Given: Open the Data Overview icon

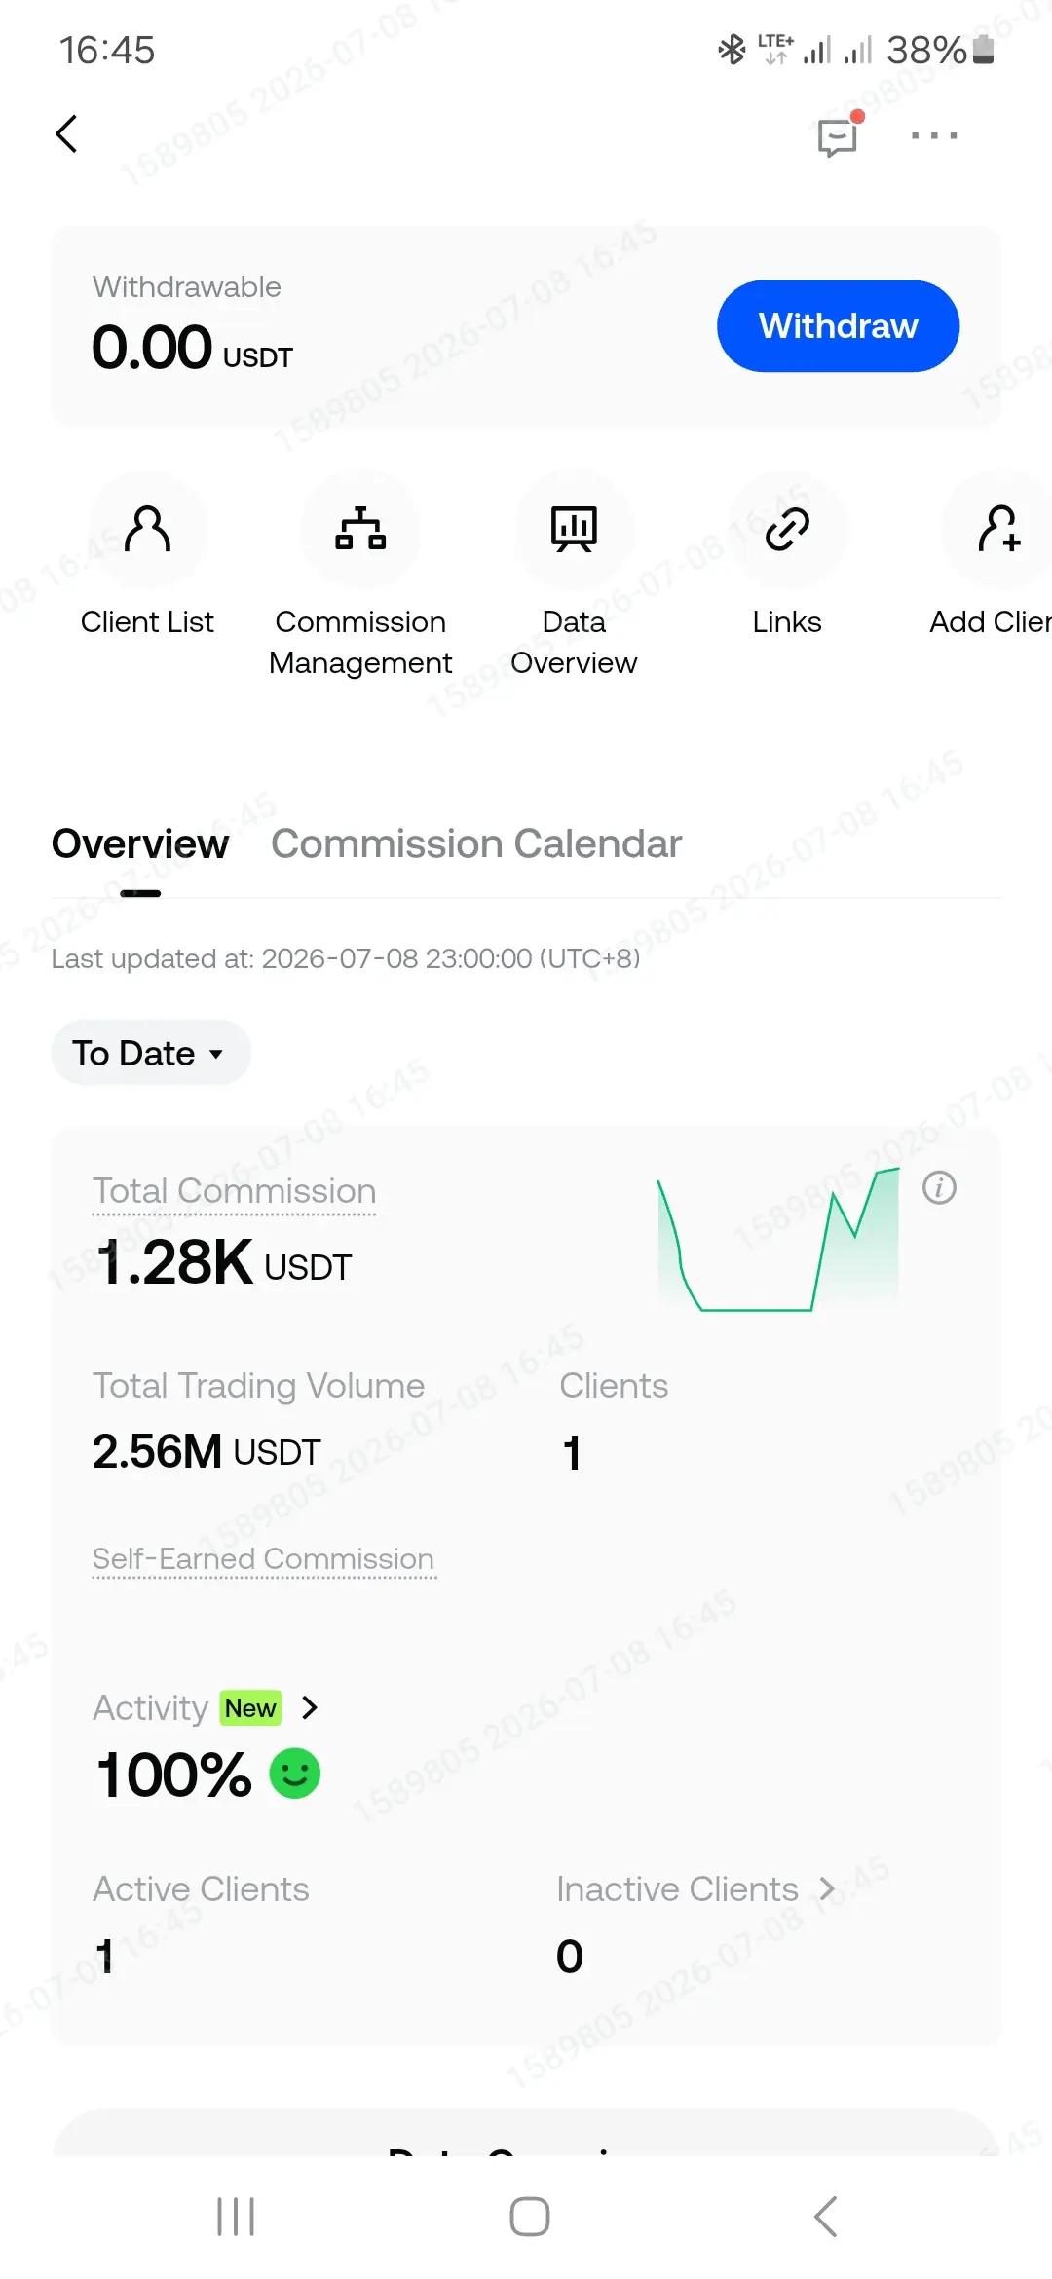Looking at the screenshot, I should click(x=574, y=529).
